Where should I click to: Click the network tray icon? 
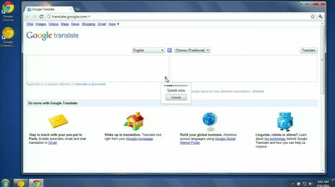point(305,184)
